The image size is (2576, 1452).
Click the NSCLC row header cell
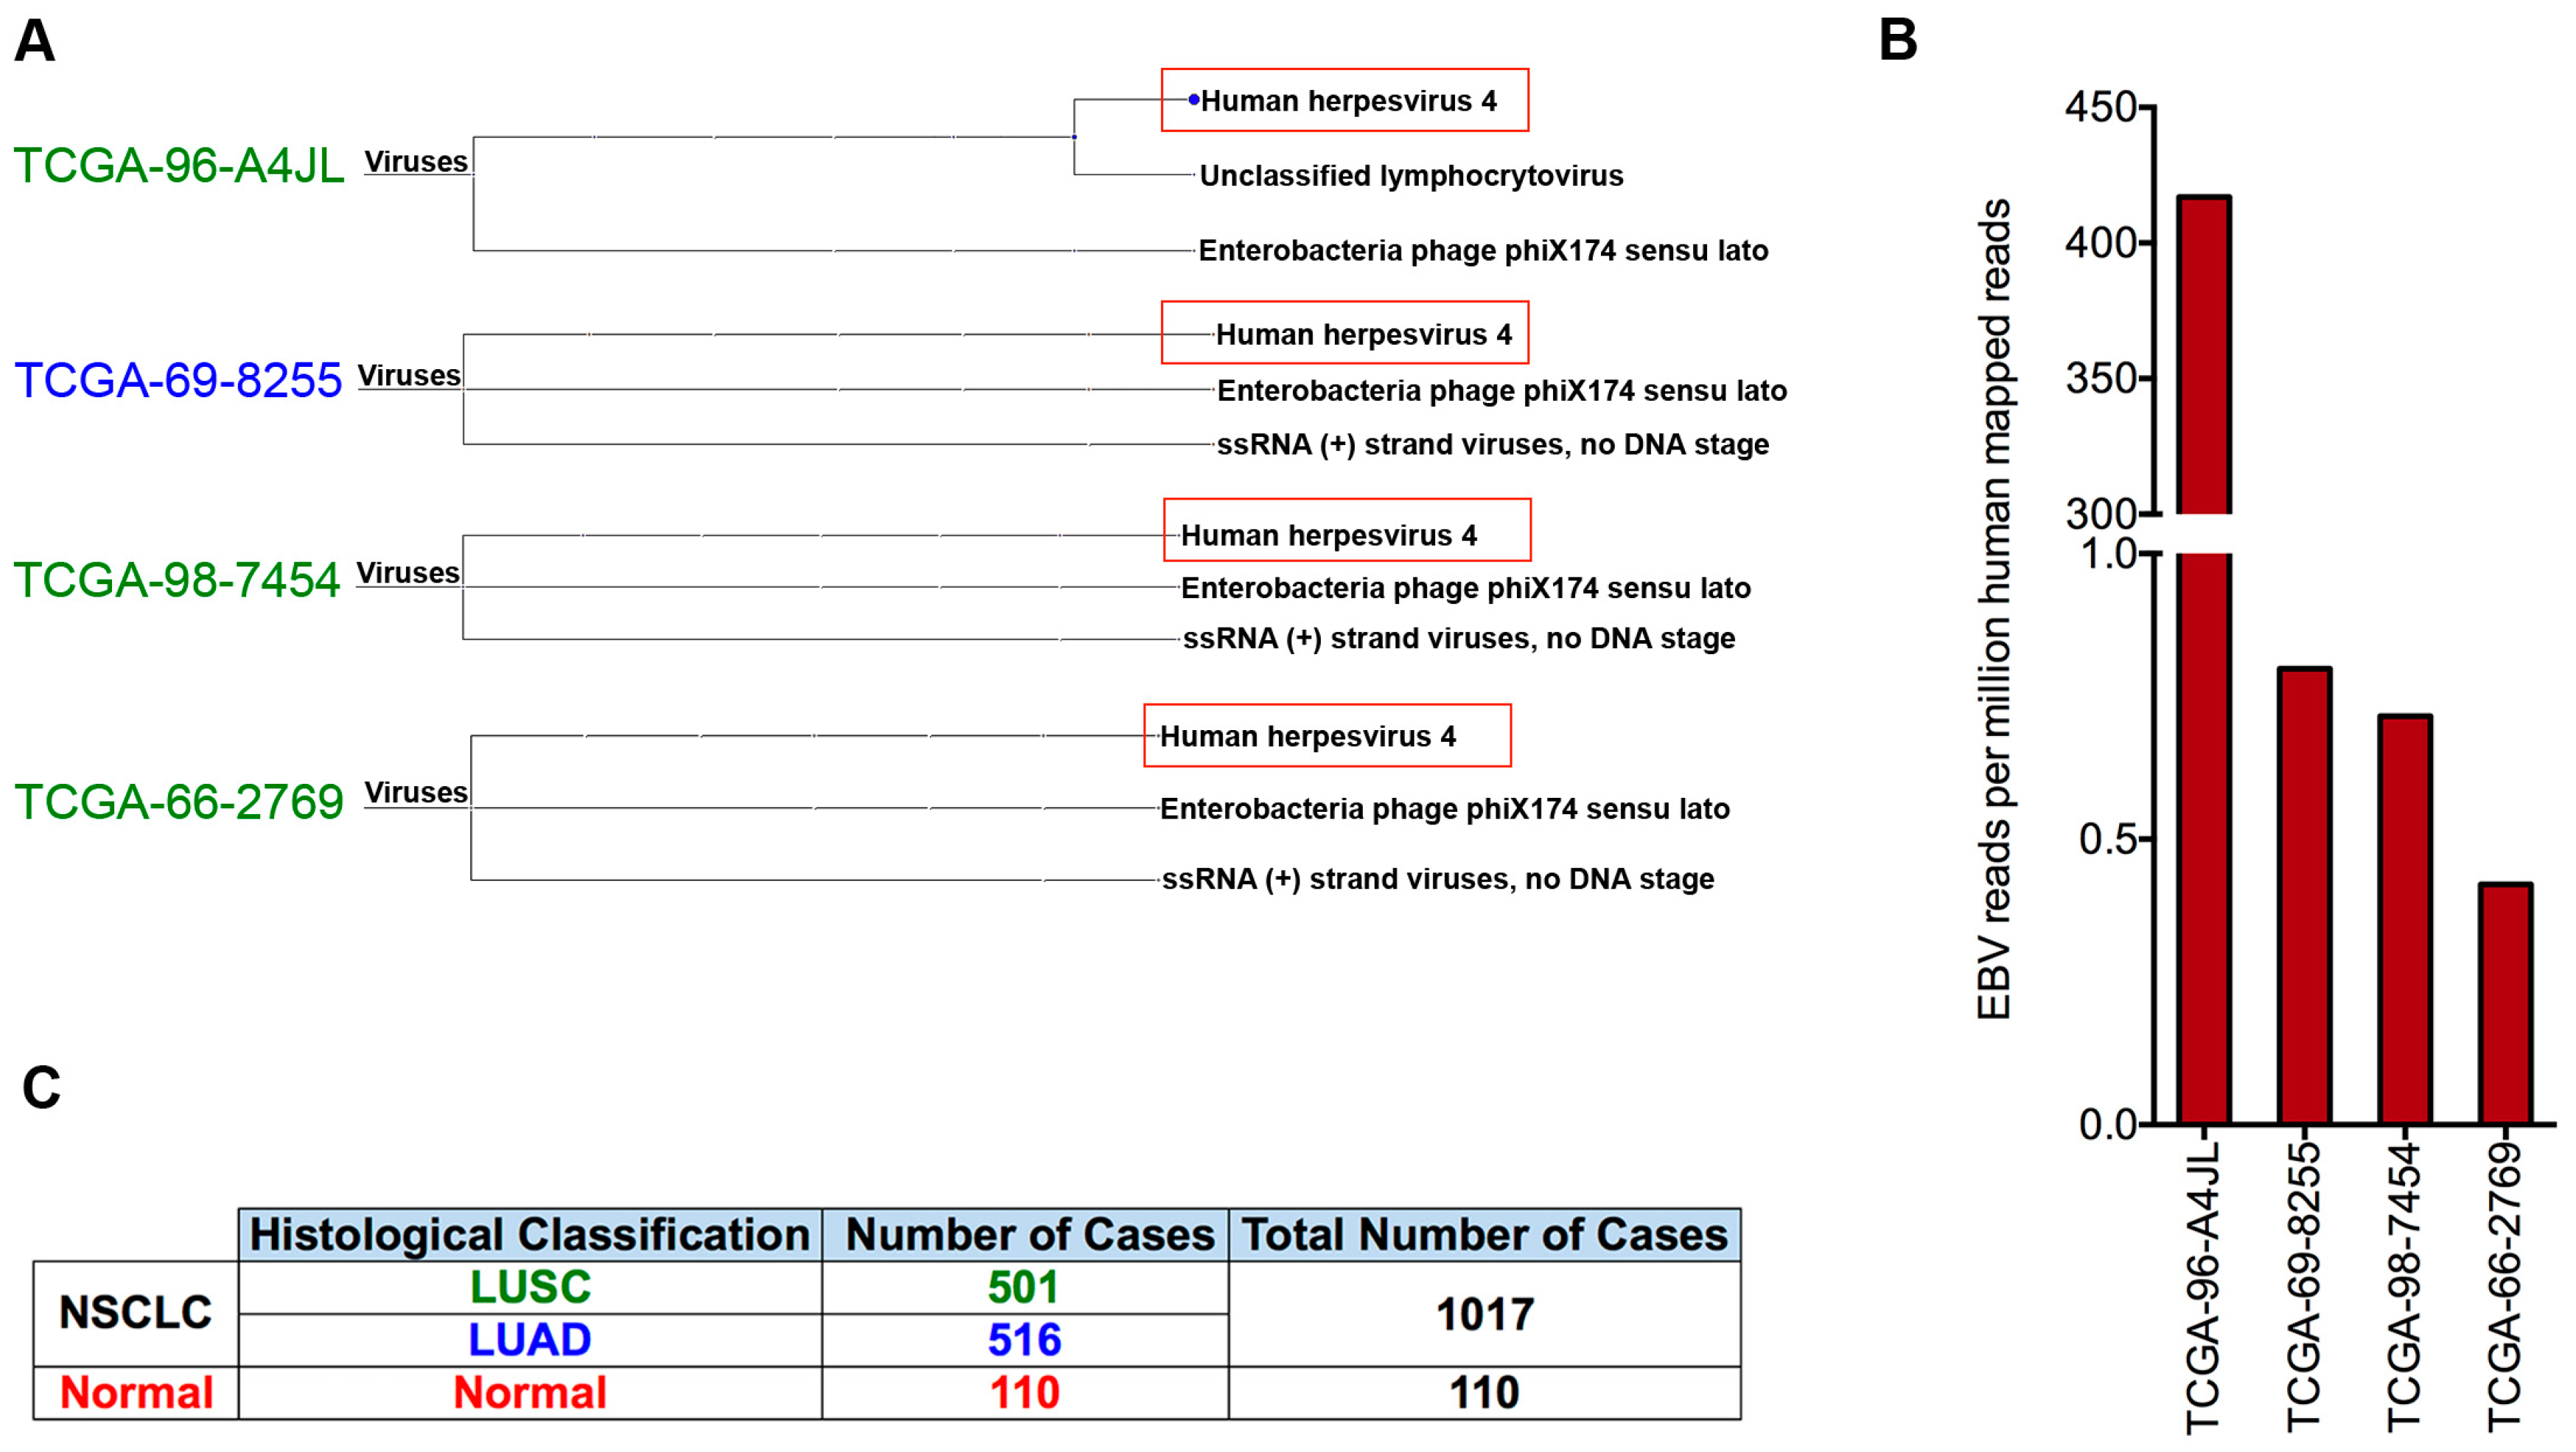tap(136, 1313)
